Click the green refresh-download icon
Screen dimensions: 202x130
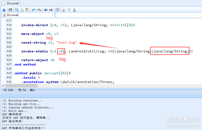pyautogui.click(x=74, y=10)
